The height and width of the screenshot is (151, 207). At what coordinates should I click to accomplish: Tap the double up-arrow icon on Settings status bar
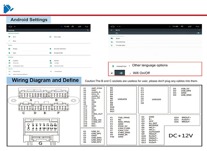coord(73,26)
